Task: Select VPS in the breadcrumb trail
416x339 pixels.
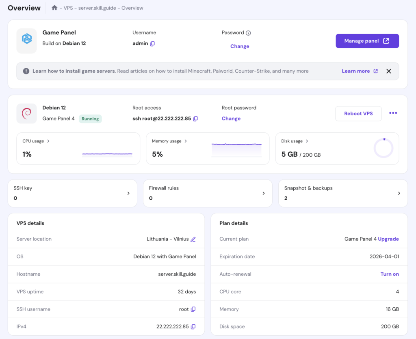Action: 69,8
